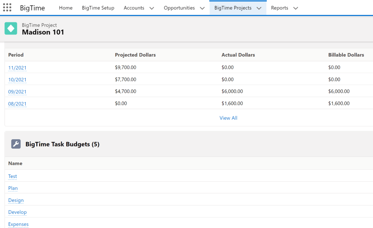The image size is (373, 228).
Task: Select the $4,700.00 projected dollars cell
Action: pos(125,91)
